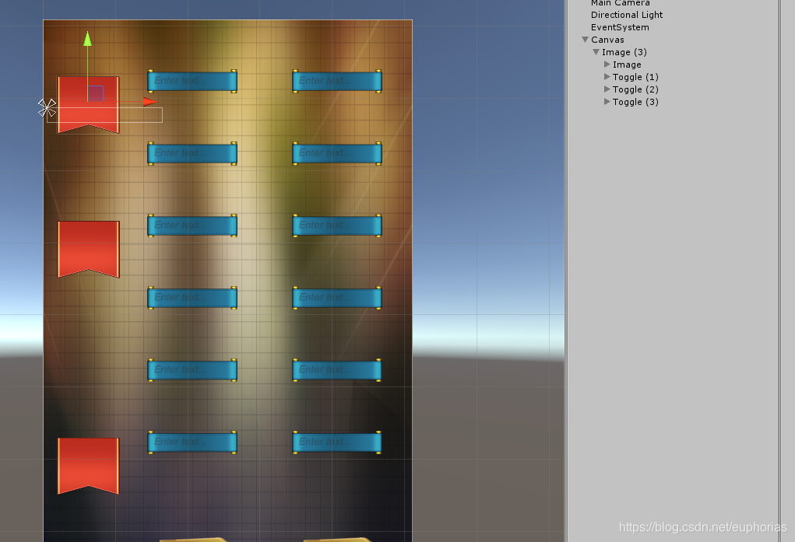
Task: Click the last-row right blue input field
Action: pyautogui.click(x=337, y=442)
